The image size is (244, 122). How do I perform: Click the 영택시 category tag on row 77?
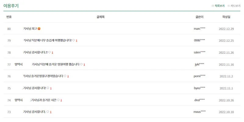[19, 64]
